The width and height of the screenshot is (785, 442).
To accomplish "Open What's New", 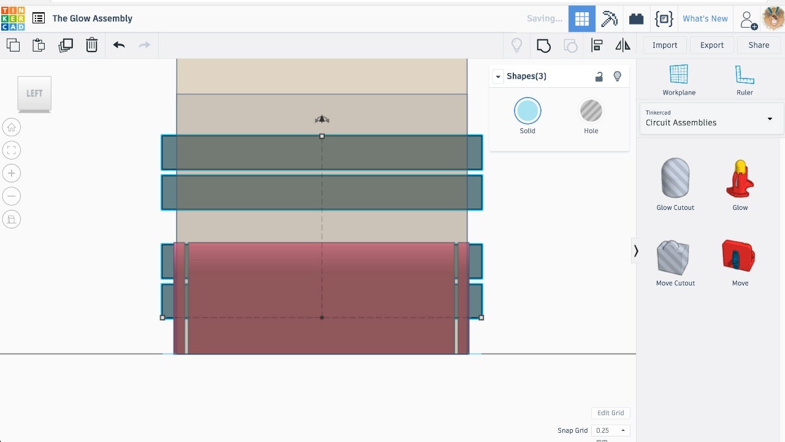I will 705,18.
